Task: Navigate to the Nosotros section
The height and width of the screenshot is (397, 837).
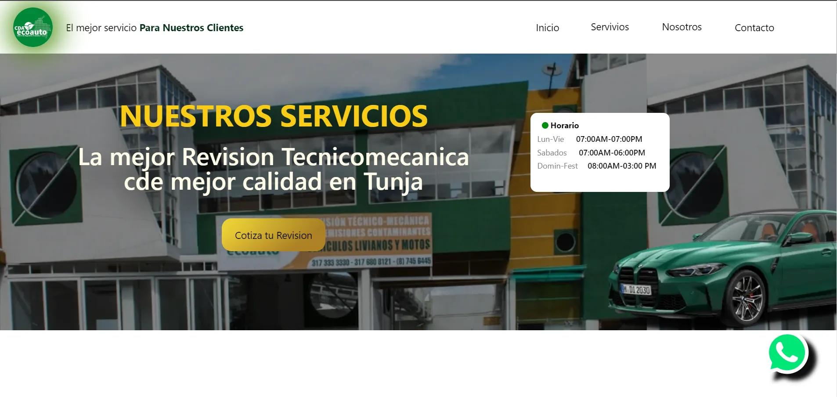Action: pos(682,27)
